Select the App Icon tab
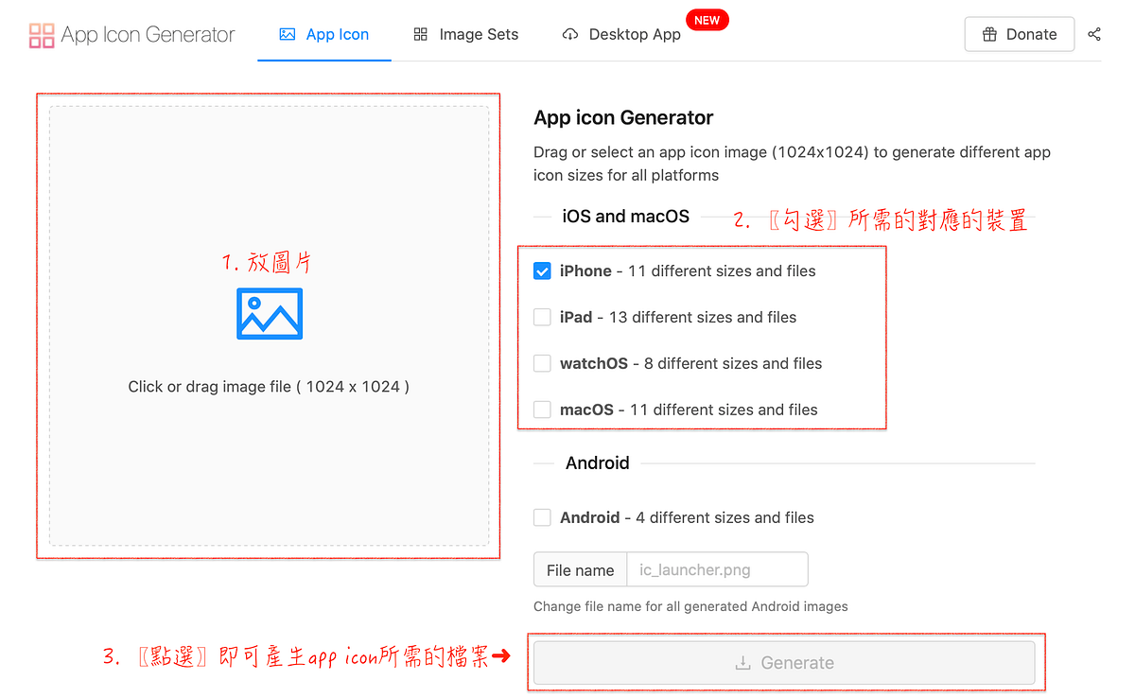The height and width of the screenshot is (698, 1135). tap(324, 33)
